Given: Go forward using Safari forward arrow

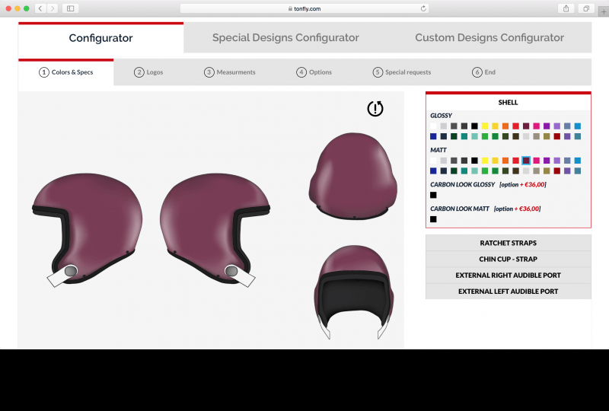Looking at the screenshot, I should (53, 8).
